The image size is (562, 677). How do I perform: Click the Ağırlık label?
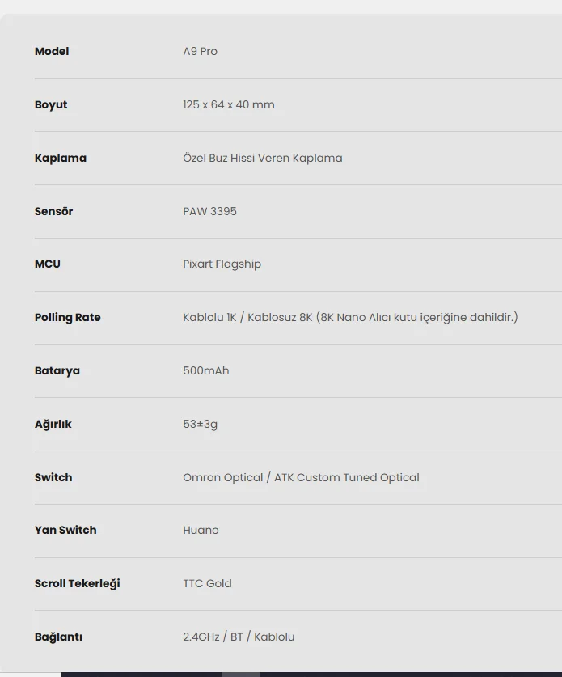[x=53, y=425]
